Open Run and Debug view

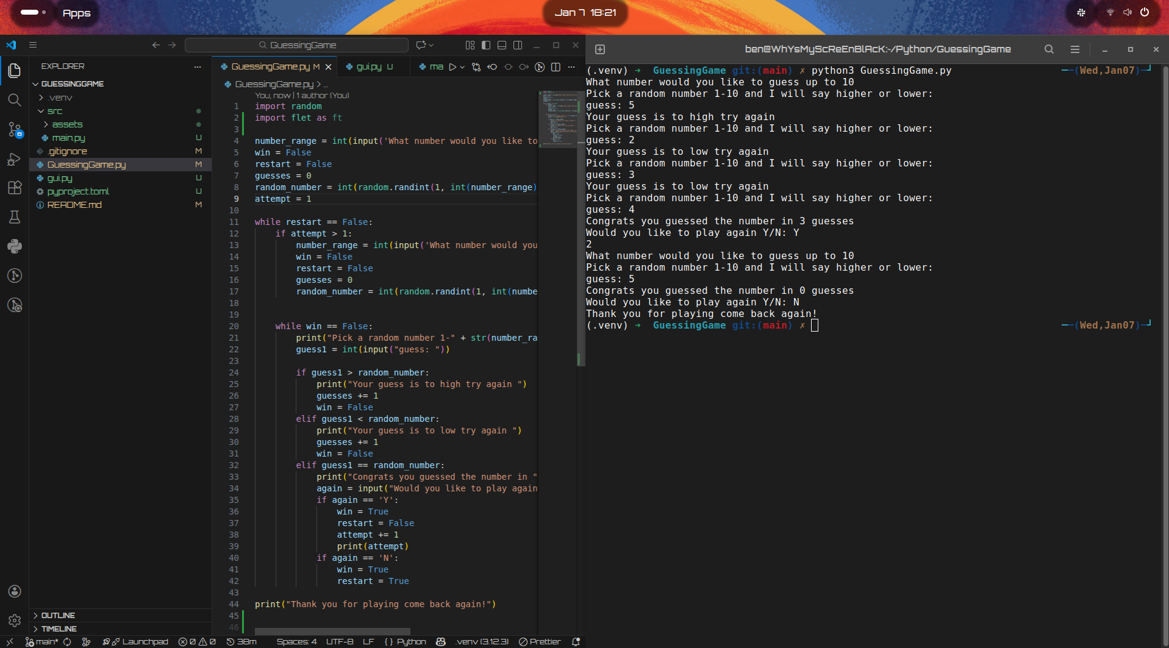pos(15,159)
